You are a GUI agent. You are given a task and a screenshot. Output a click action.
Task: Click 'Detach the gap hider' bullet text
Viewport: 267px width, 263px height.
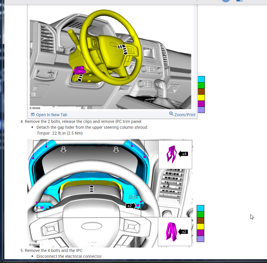click(x=92, y=127)
